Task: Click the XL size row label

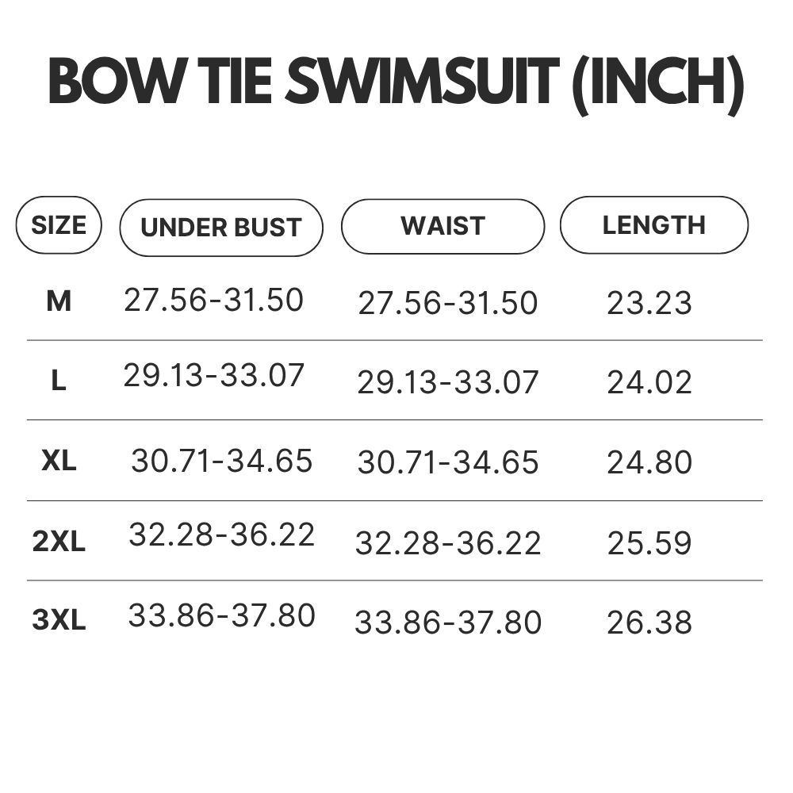Action: pyautogui.click(x=59, y=461)
